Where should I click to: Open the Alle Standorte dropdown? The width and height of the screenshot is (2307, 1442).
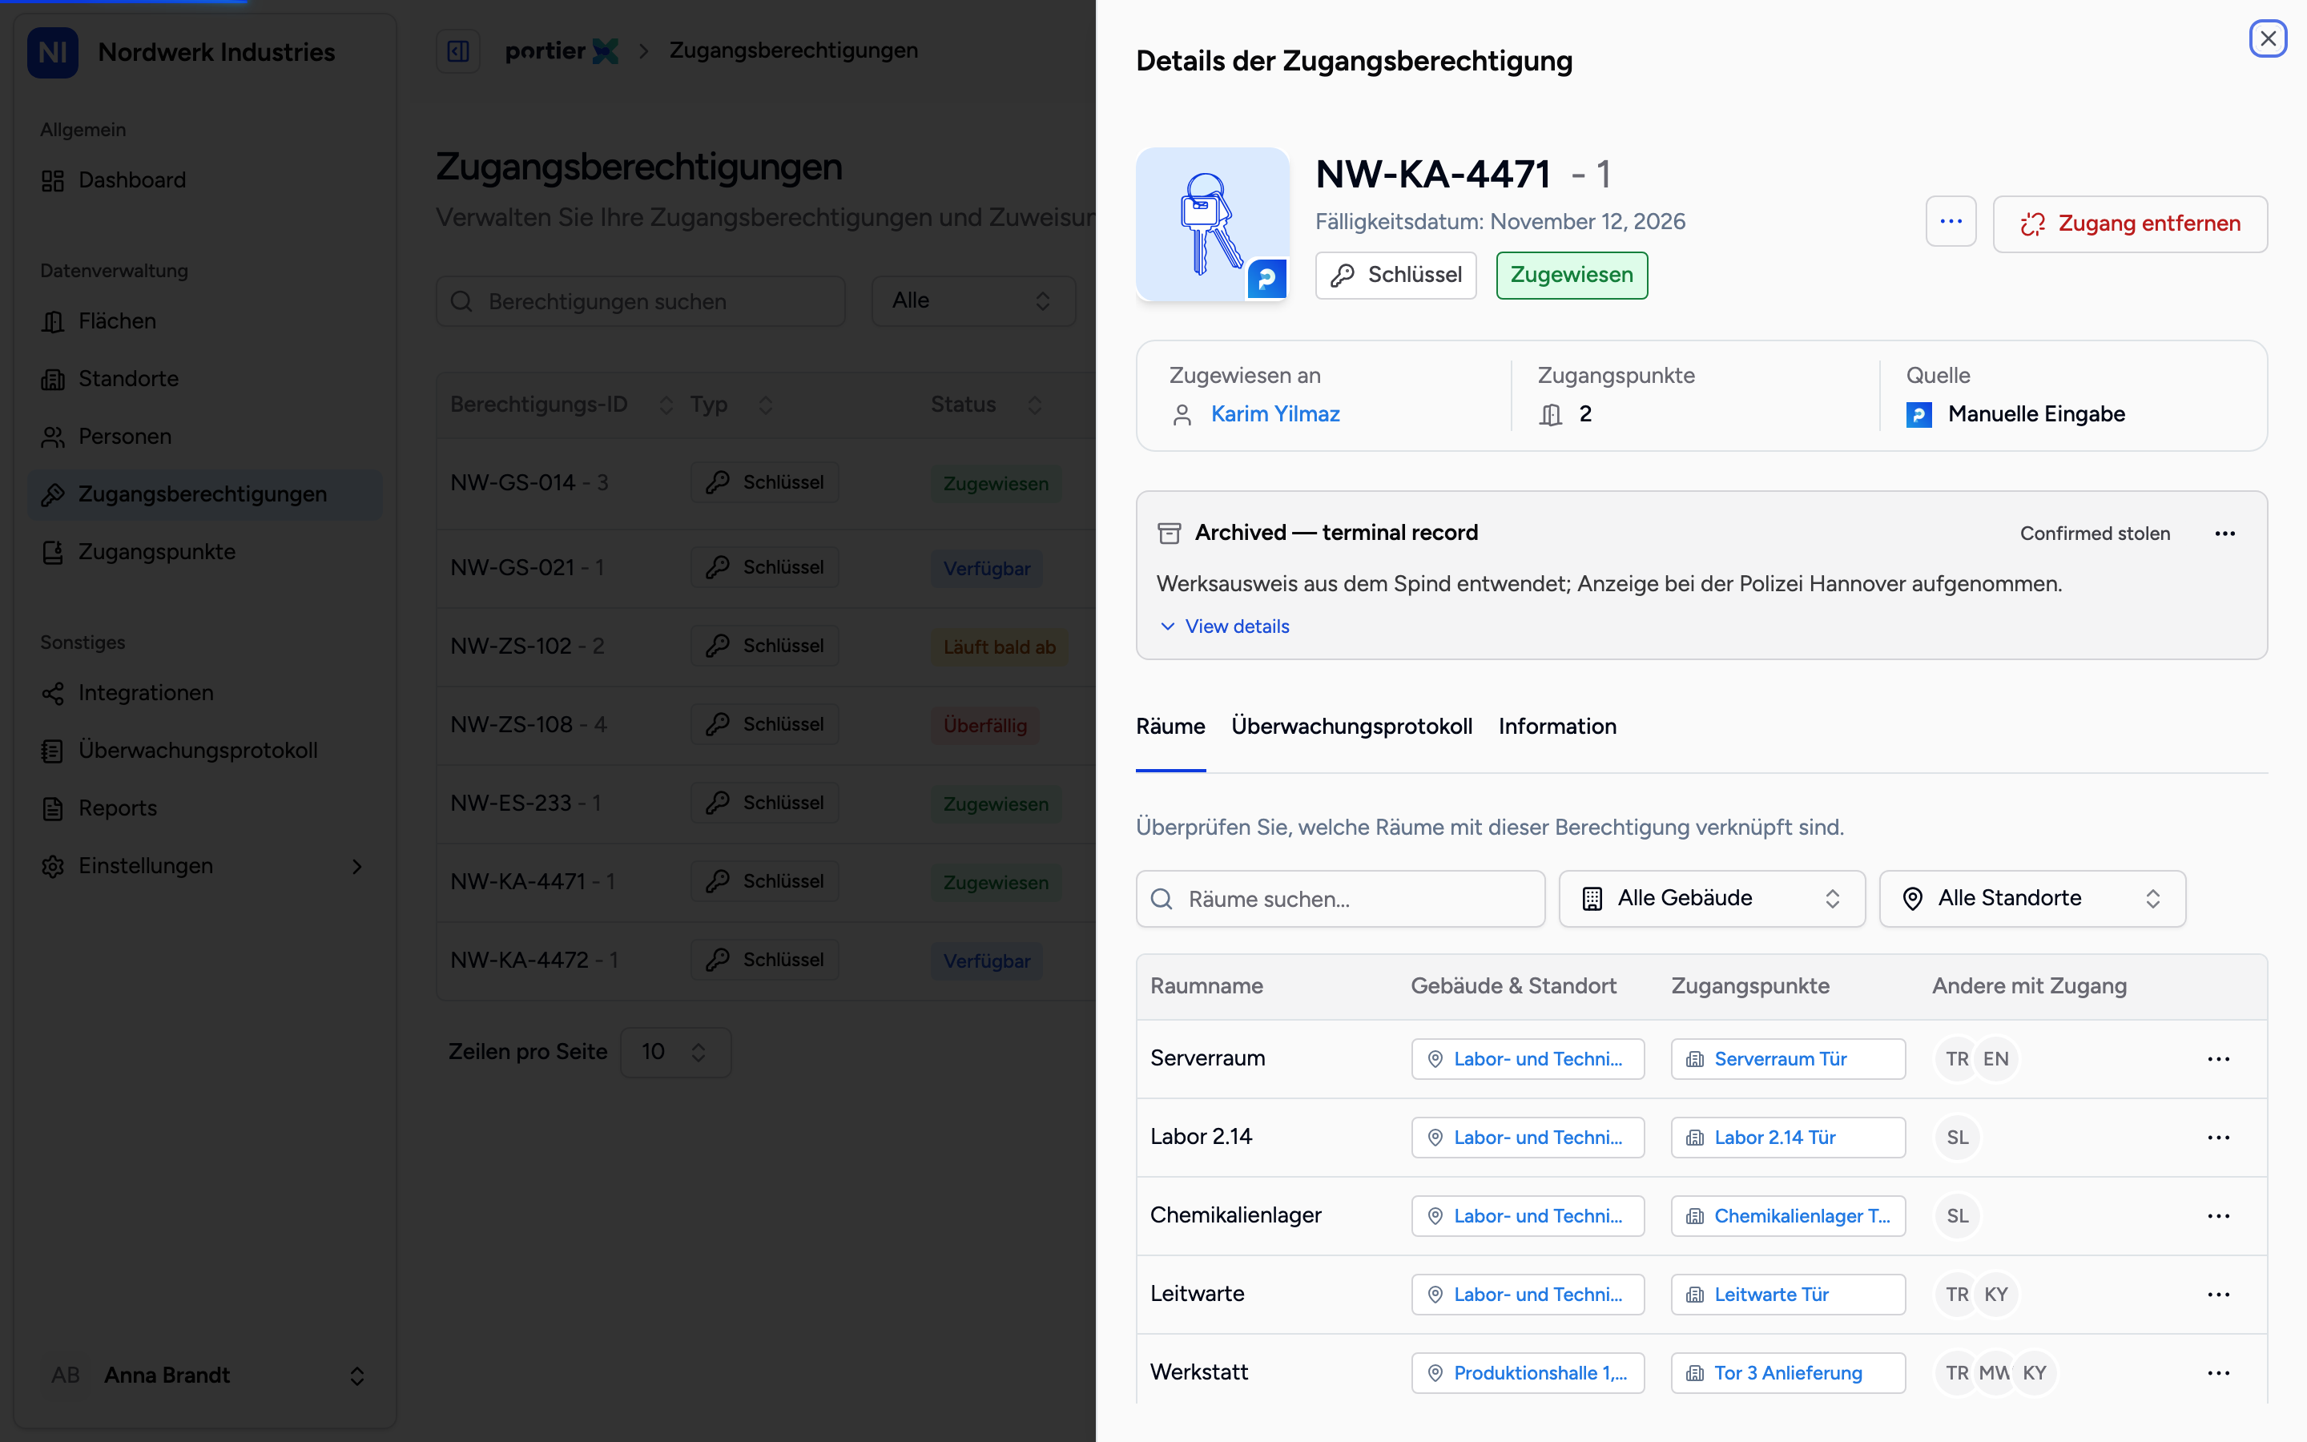tap(2032, 898)
